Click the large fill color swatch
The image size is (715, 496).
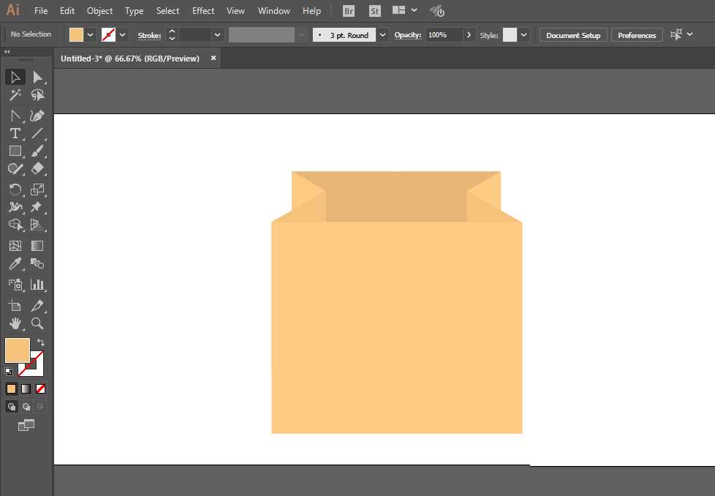click(x=18, y=350)
